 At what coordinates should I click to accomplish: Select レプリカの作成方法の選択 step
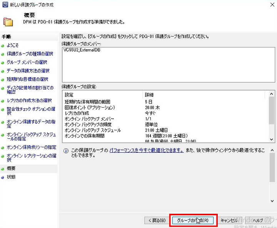29,100
